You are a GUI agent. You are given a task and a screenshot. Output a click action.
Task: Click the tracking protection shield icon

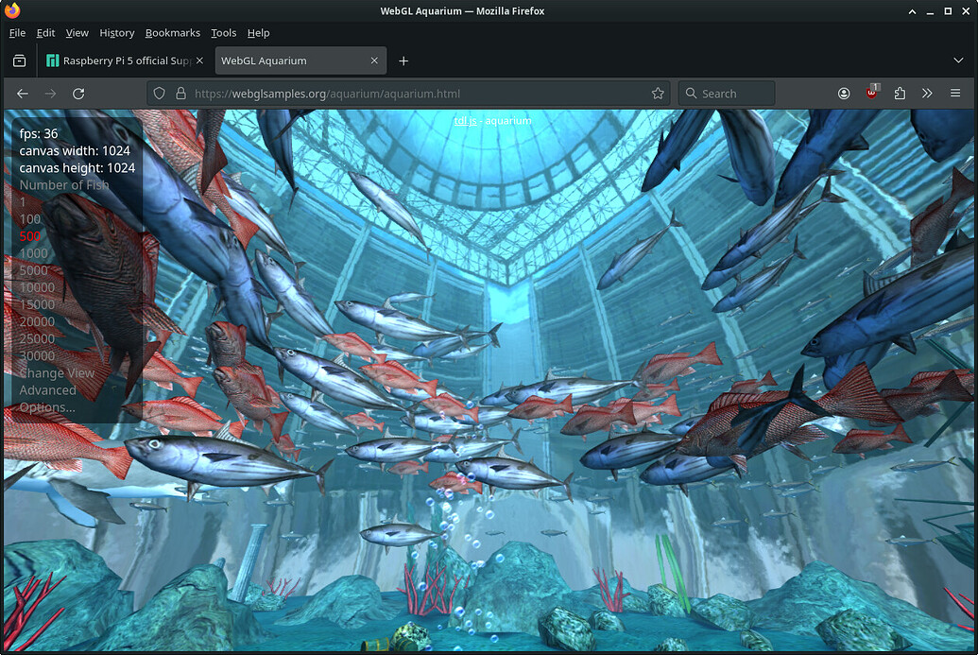point(159,94)
